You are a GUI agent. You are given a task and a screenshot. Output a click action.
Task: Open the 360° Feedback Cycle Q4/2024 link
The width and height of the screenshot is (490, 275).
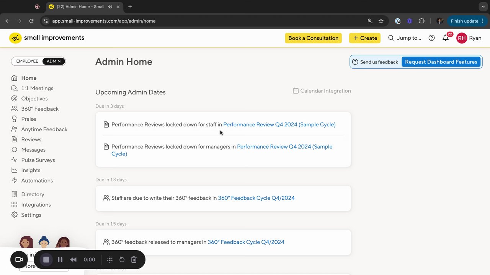click(256, 198)
